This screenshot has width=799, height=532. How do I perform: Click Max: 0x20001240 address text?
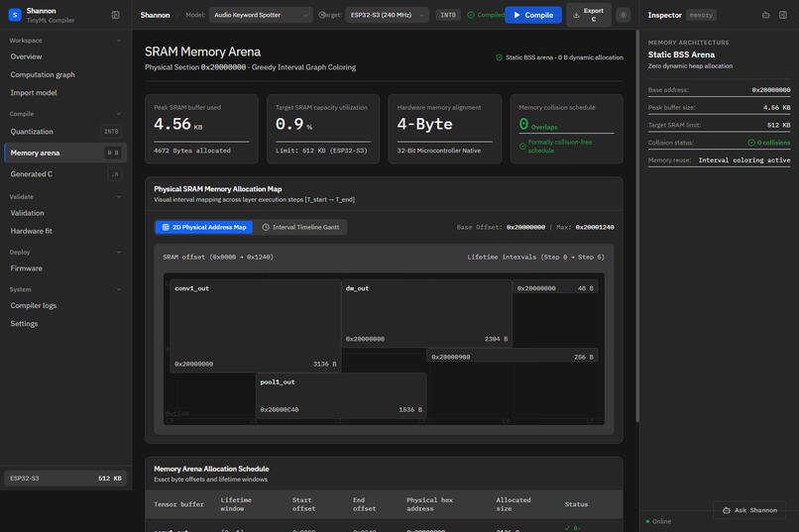[585, 227]
